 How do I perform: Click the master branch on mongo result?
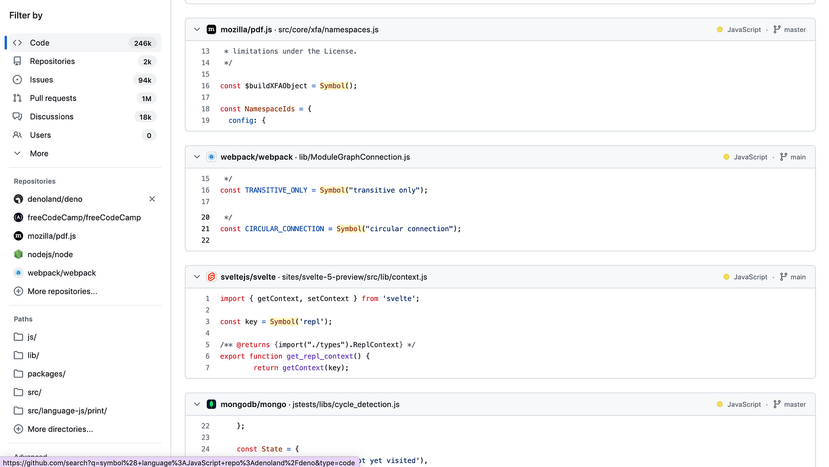pos(790,404)
